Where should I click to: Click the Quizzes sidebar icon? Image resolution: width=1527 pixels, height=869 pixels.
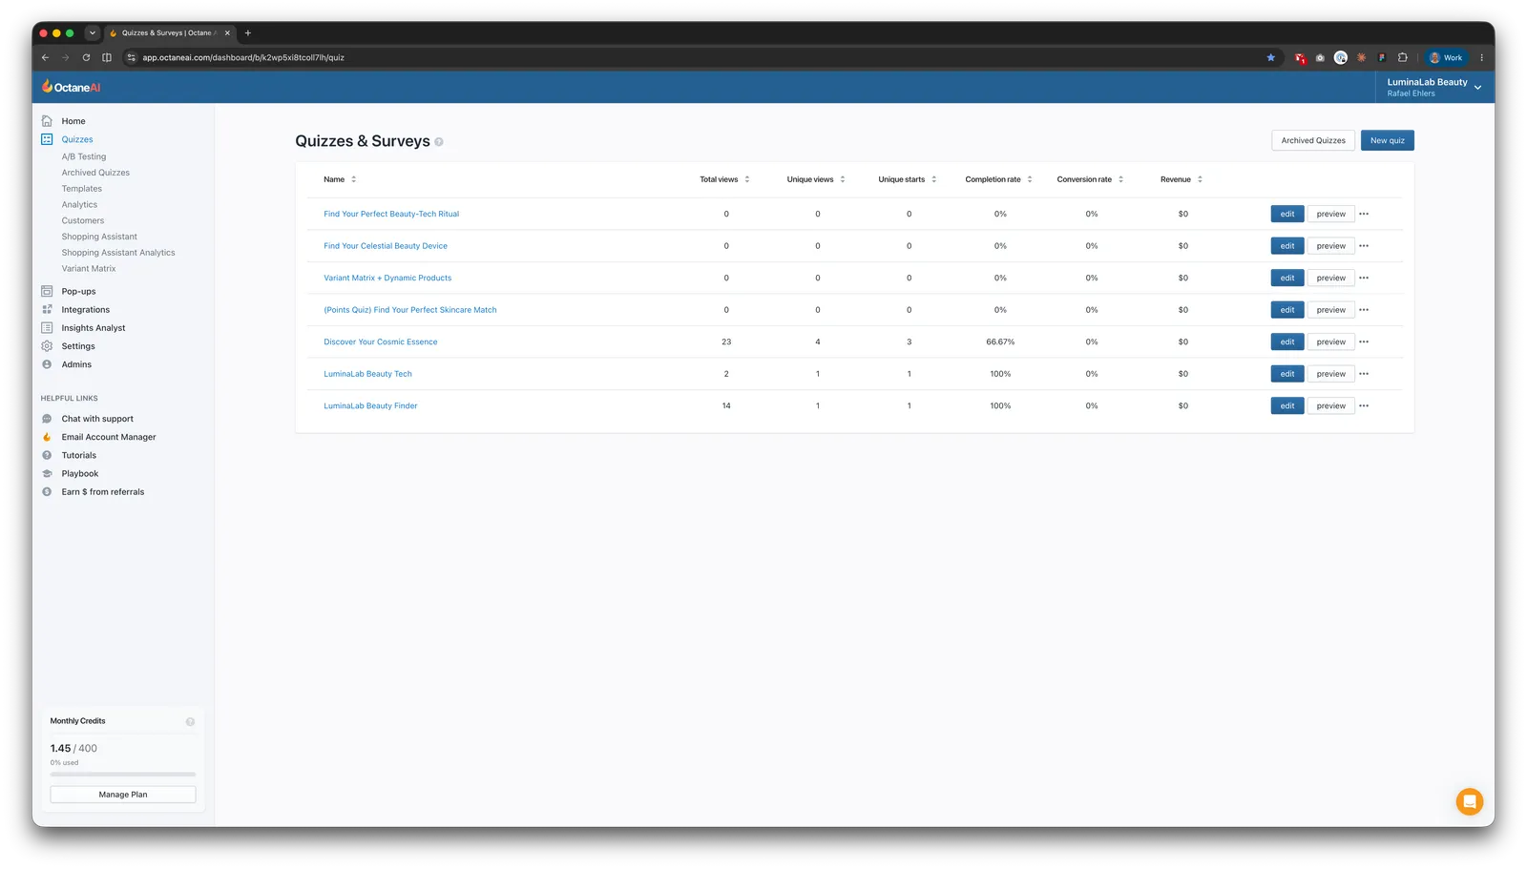point(47,139)
